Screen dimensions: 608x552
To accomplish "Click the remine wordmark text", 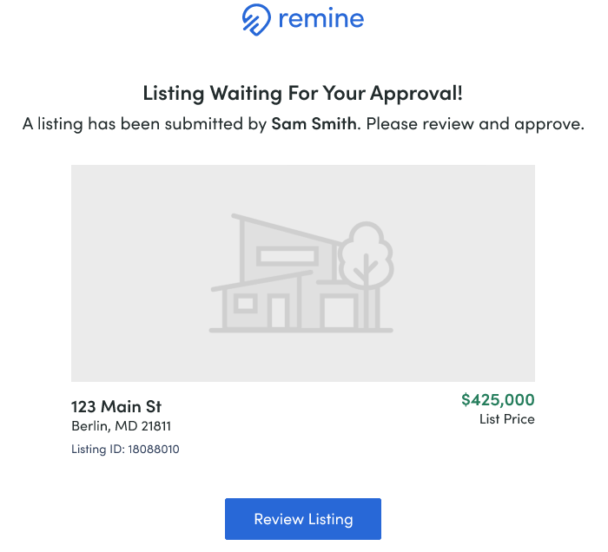I will 321,18.
